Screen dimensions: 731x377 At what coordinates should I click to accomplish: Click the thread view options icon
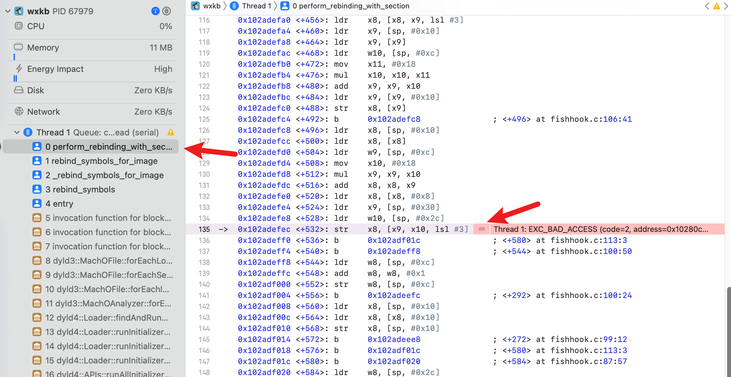167,11
